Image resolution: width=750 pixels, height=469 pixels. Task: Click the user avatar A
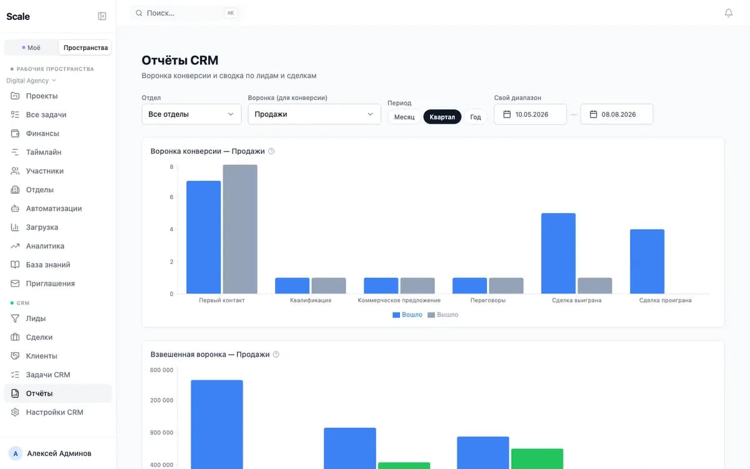pos(16,453)
